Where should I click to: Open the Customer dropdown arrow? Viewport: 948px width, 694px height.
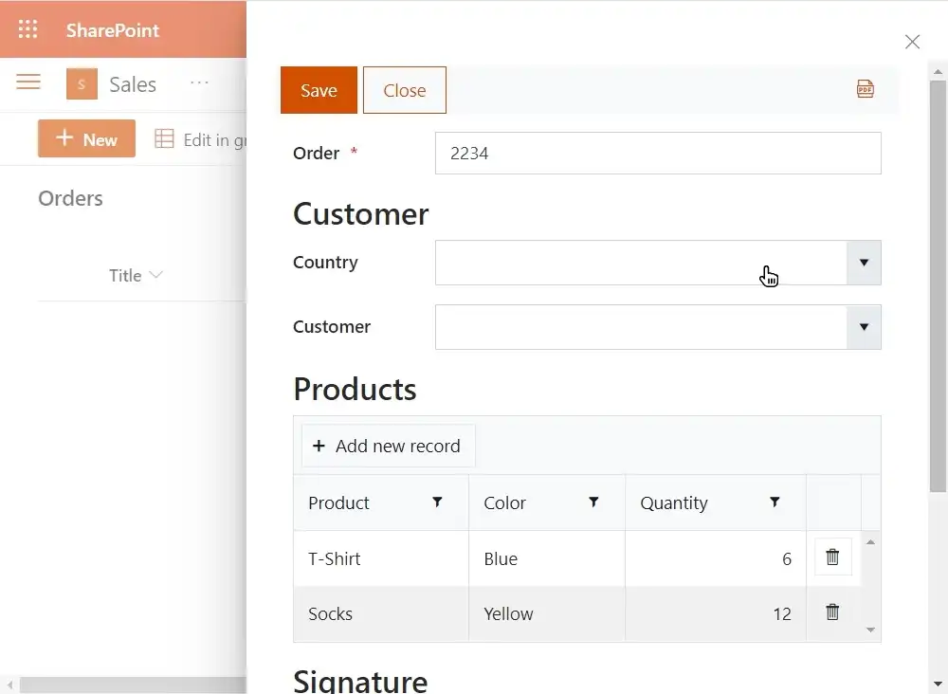pos(864,327)
